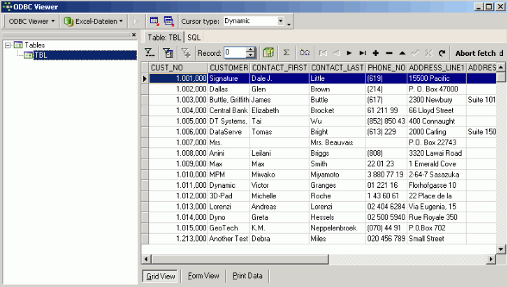Image resolution: width=508 pixels, height=287 pixels.
Task: Select the TBL table in tree
Action: 41,55
